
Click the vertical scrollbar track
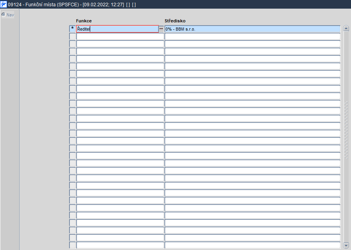coord(346,137)
